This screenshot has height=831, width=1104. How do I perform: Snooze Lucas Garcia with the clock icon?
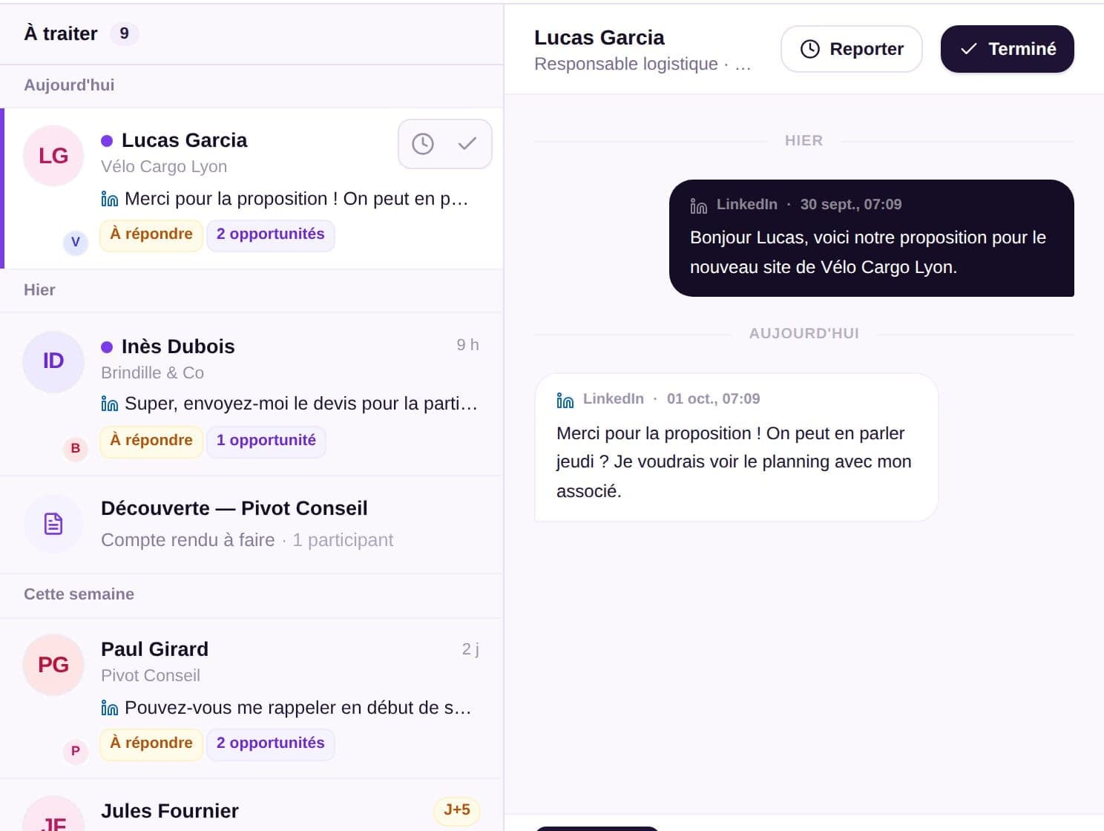click(423, 144)
